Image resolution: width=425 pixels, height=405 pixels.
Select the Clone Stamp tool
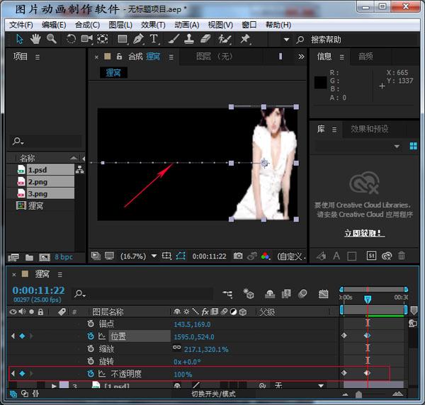click(189, 39)
